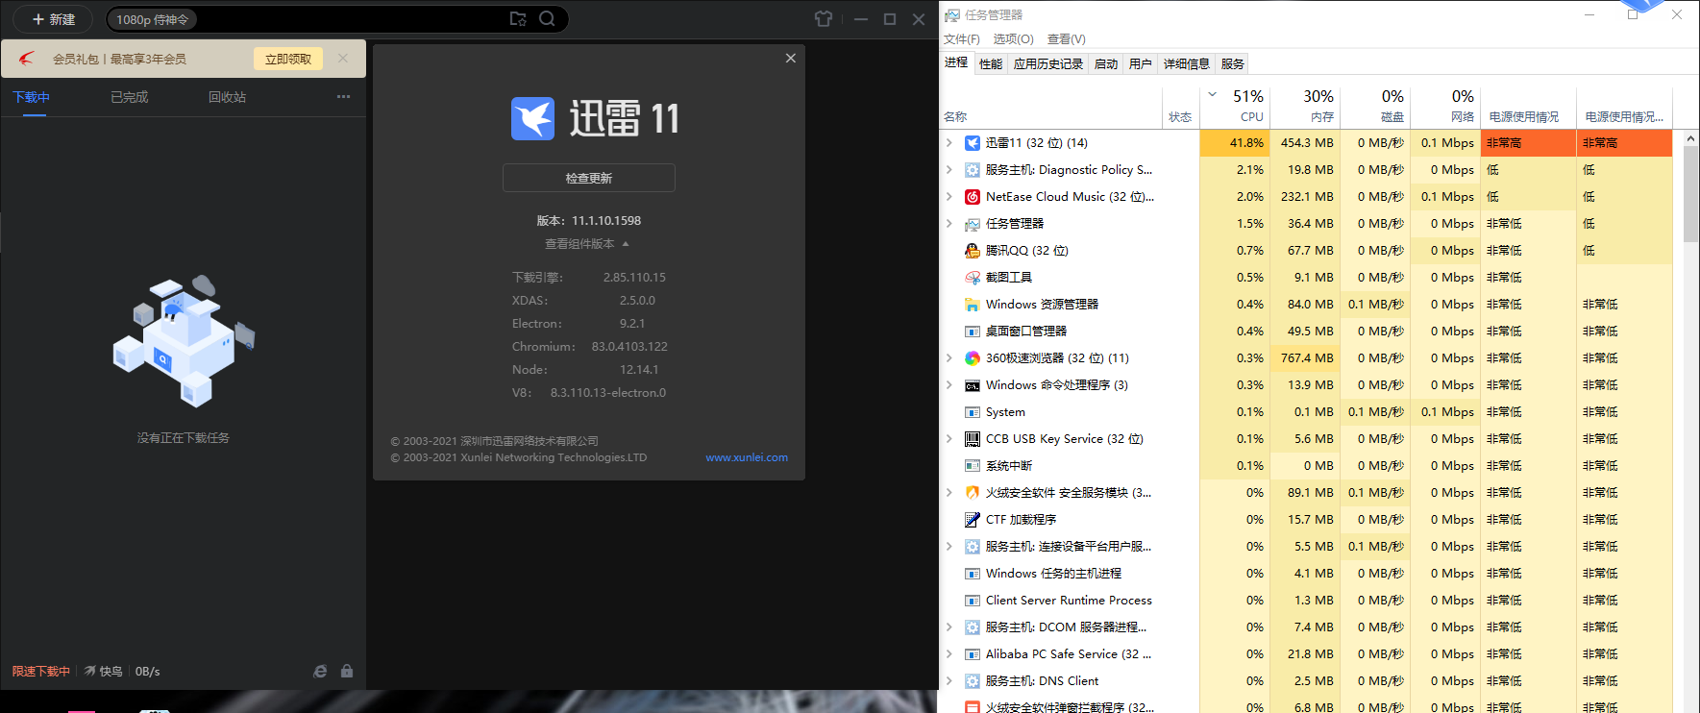Click the 截图工具 scissors icon
This screenshot has width=1700, height=713.
(x=973, y=278)
